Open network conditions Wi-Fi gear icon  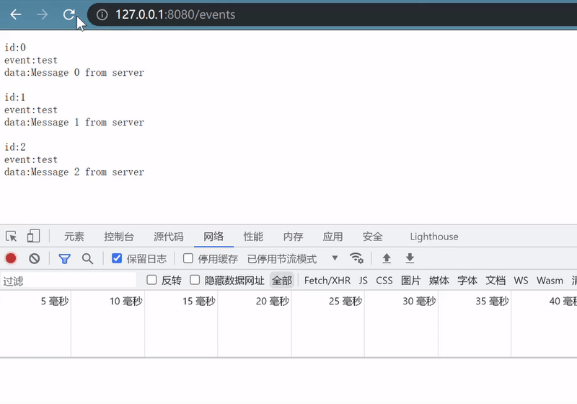[x=356, y=258]
